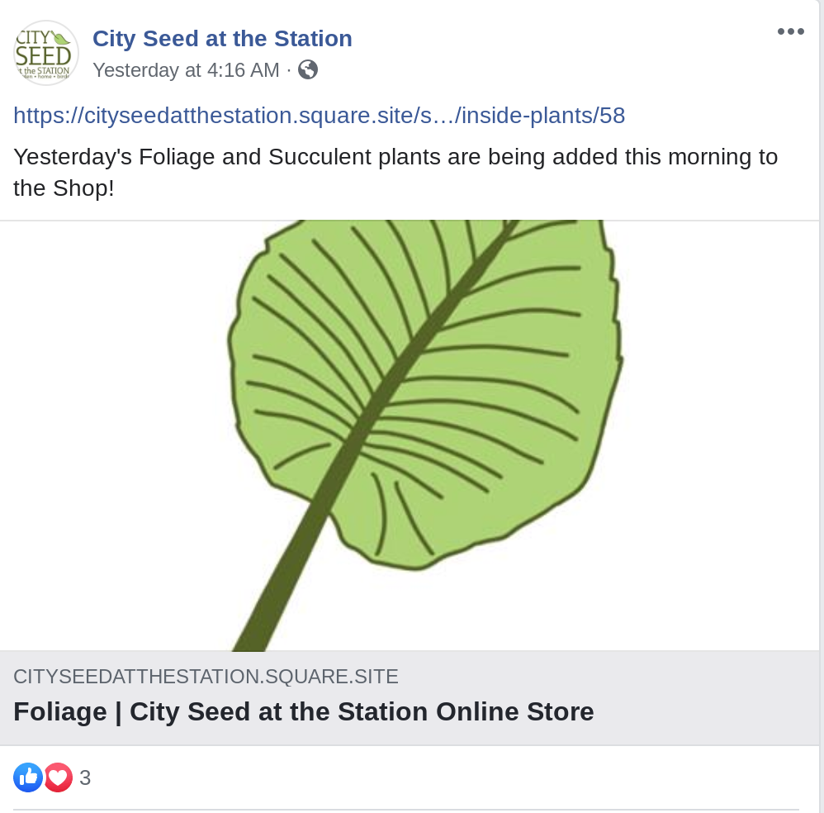Screen dimensions: 824x813
Task: Click the small leaf graphic in the logo
Action: [x=60, y=37]
